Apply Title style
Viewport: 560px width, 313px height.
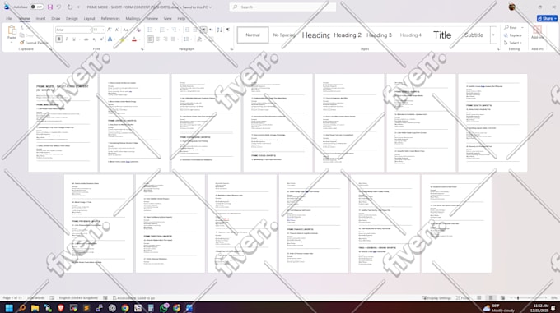click(442, 35)
